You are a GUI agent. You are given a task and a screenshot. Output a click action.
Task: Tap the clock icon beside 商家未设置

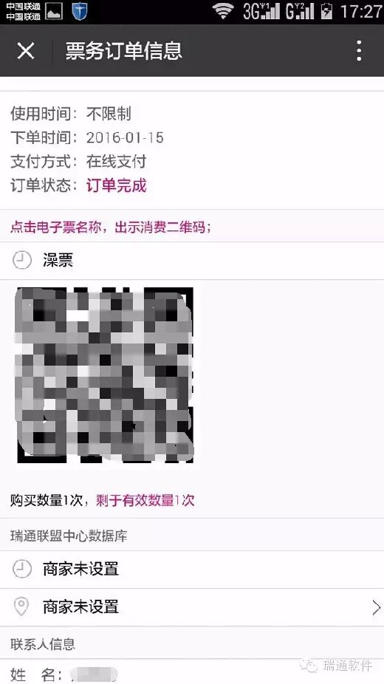pos(22,570)
